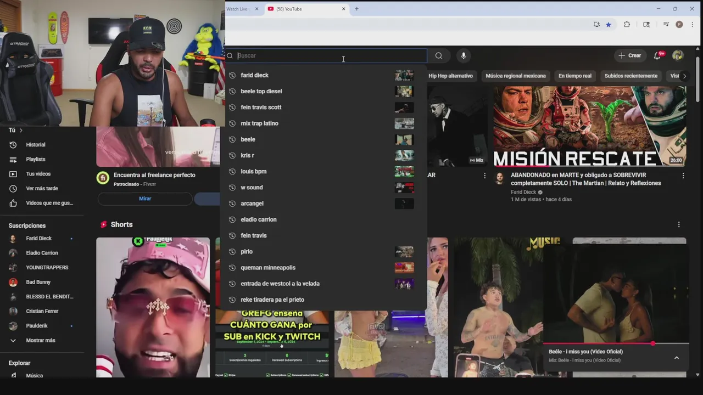
Task: Close the YouTube browser tab
Action: tap(344, 9)
